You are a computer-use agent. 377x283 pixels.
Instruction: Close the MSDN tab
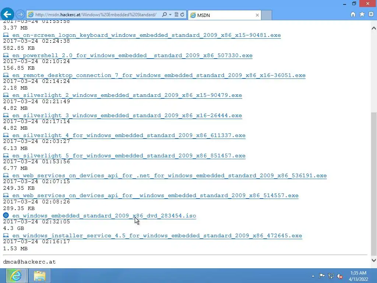(x=257, y=15)
